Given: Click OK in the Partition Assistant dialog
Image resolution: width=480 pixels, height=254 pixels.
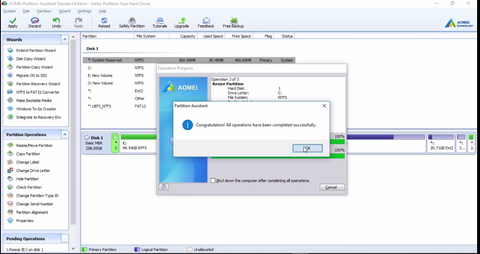Looking at the screenshot, I should (307, 148).
